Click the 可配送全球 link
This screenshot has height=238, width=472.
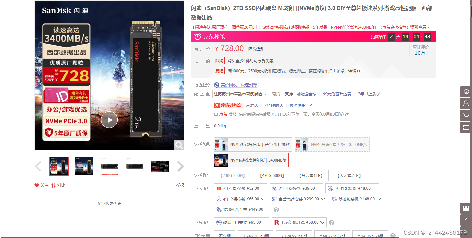(x=306, y=94)
